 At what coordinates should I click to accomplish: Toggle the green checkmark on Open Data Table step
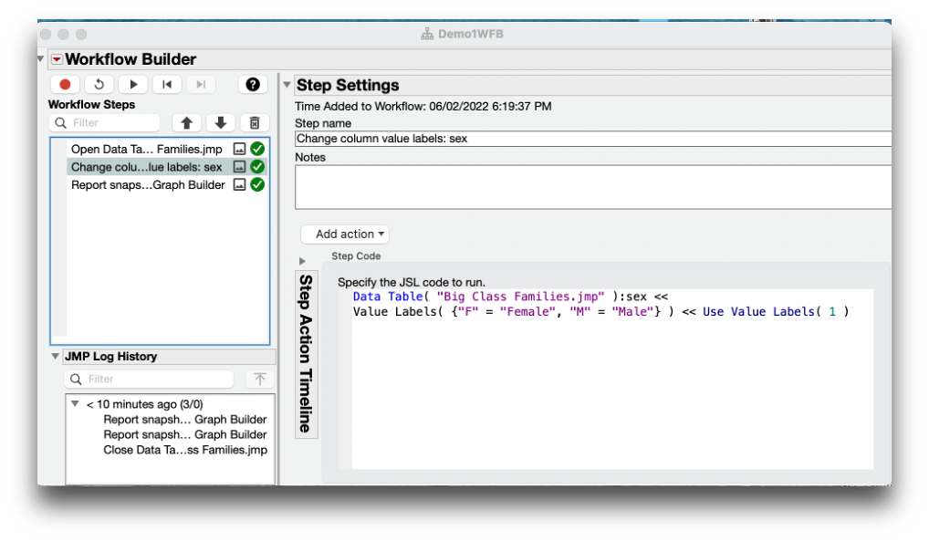pyautogui.click(x=257, y=149)
